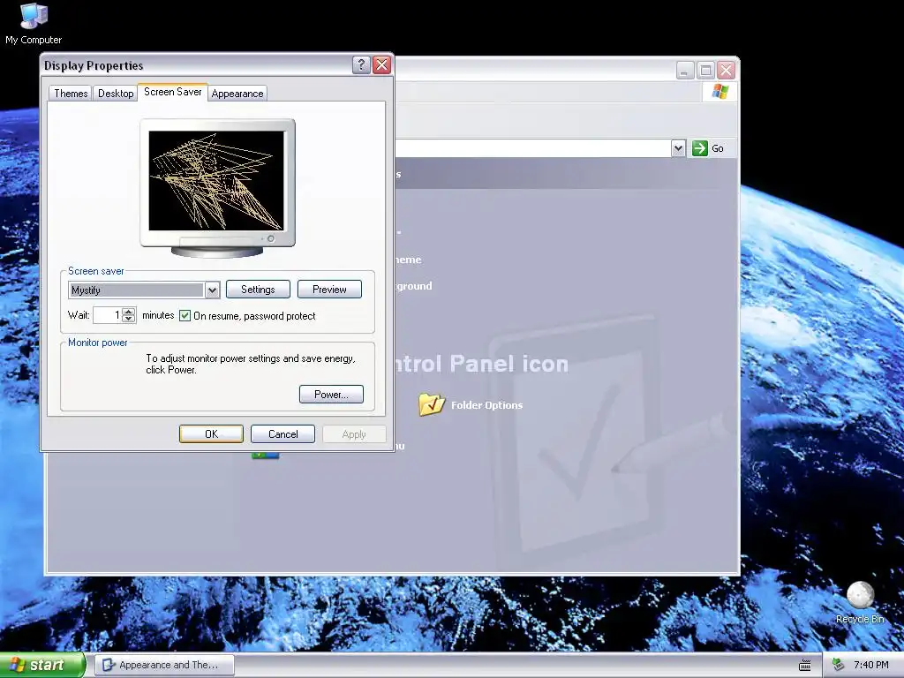Switch to the Desktop tab

pyautogui.click(x=116, y=94)
